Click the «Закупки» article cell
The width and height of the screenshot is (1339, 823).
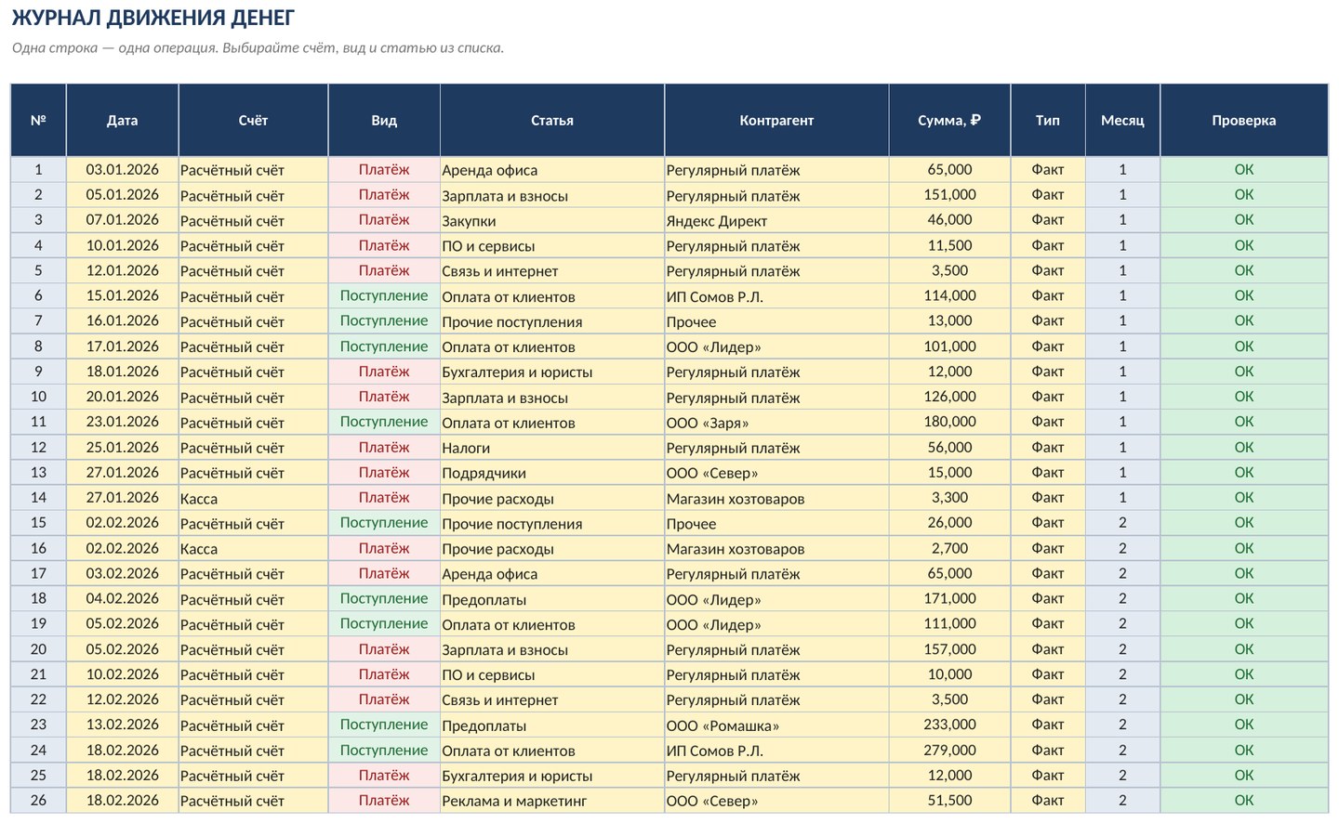(552, 220)
